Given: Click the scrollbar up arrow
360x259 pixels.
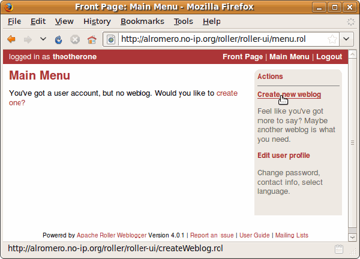Looking at the screenshot, I should pyautogui.click(x=352, y=54).
